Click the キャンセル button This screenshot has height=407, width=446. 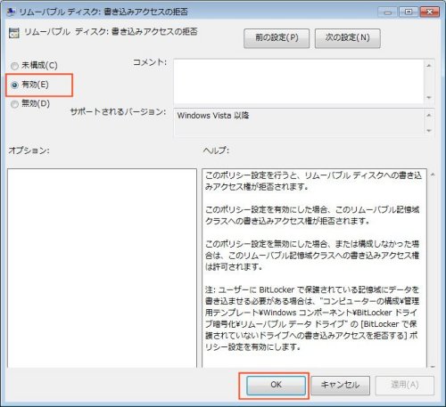(341, 386)
